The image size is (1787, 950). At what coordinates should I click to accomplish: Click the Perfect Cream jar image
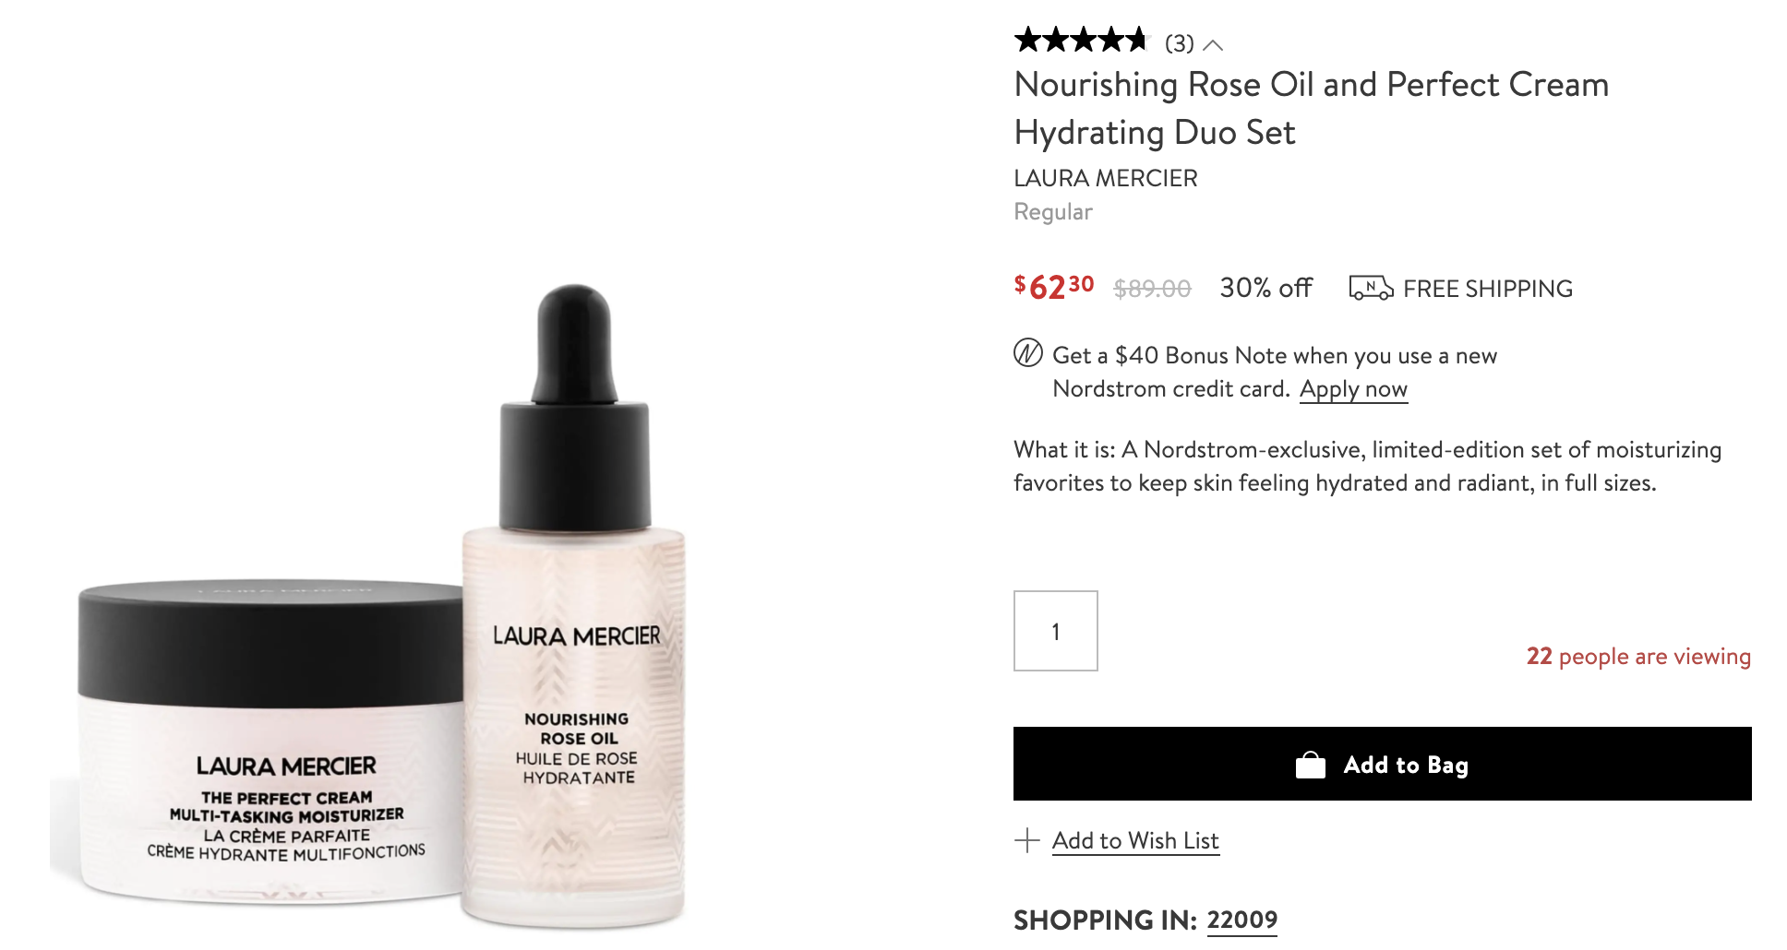pyautogui.click(x=268, y=741)
